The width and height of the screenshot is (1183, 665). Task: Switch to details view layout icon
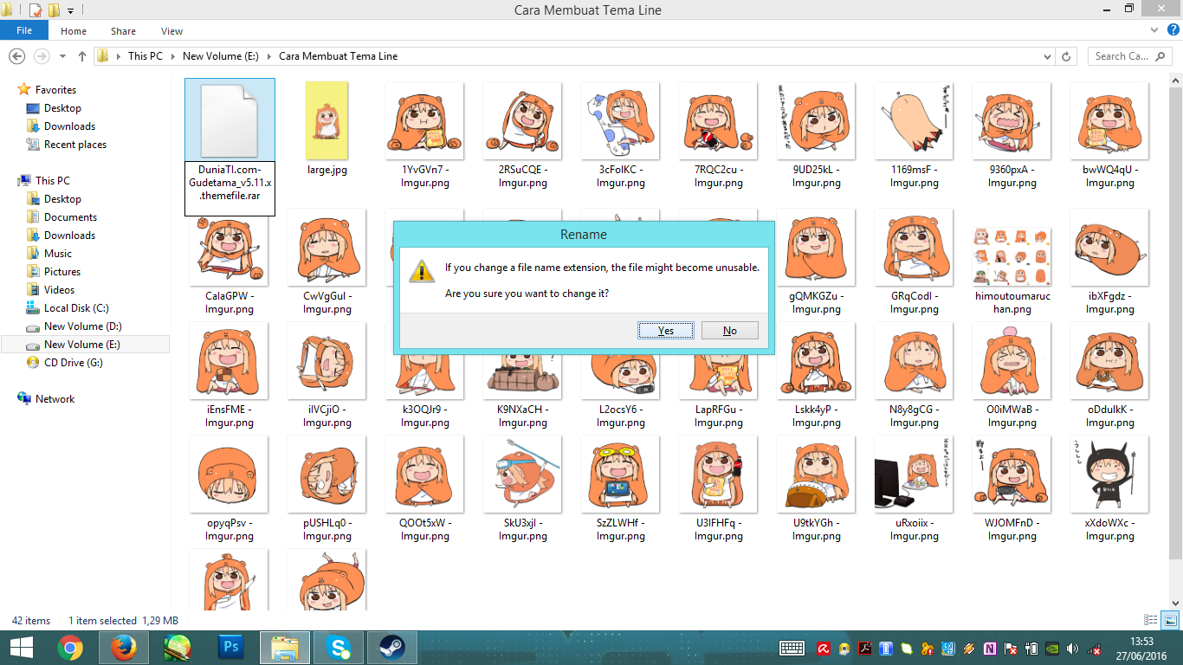1151,620
